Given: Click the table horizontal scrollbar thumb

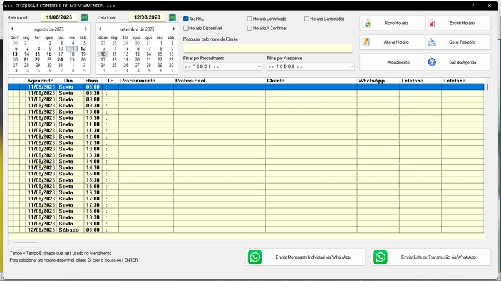Looking at the screenshot, I should 26,242.
